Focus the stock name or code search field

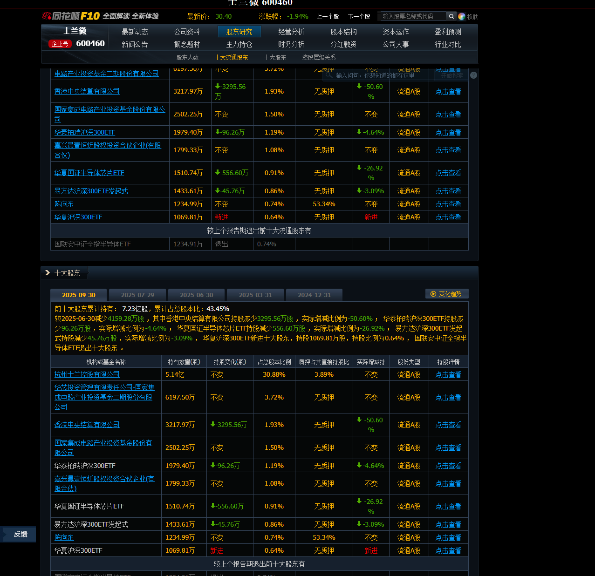click(x=413, y=16)
